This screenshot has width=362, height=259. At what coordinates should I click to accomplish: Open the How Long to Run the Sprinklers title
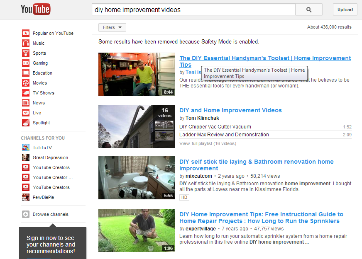pyautogui.click(x=262, y=218)
